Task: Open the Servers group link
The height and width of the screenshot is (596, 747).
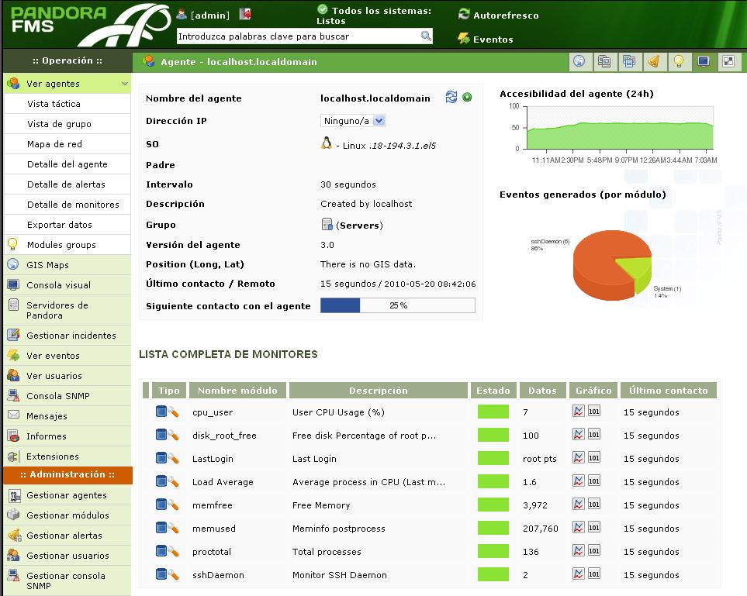Action: 359,226
